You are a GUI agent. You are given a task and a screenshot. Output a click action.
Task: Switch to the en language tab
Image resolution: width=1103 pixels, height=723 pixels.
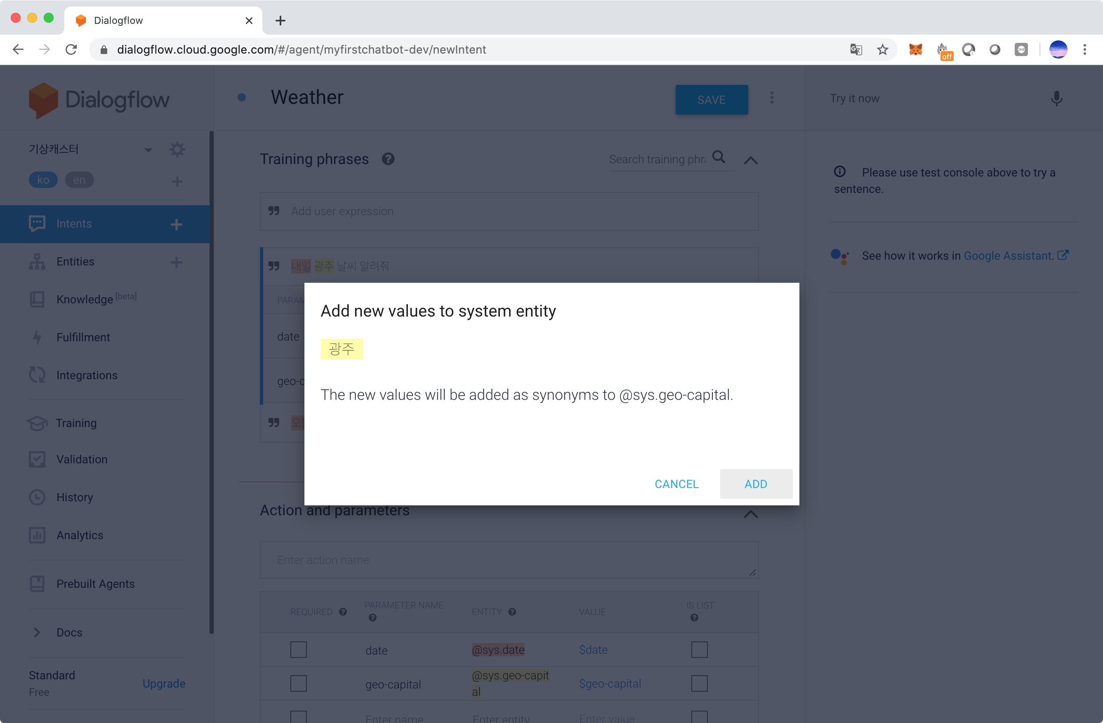coord(79,180)
